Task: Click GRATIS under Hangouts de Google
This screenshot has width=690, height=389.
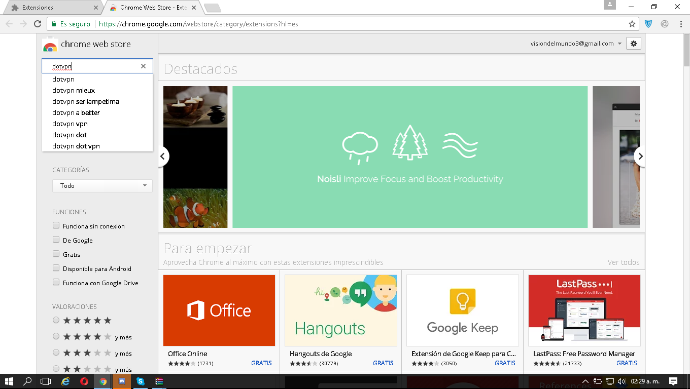Action: click(383, 363)
